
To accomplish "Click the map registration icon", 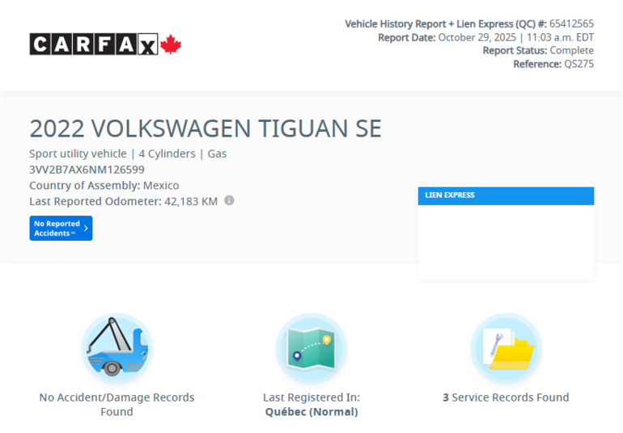I will [311, 348].
